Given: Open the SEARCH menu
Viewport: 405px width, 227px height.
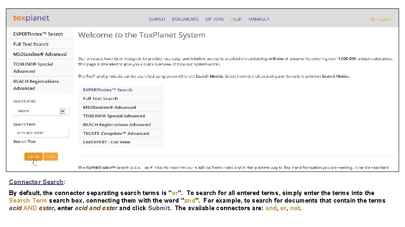Looking at the screenshot, I should click(157, 19).
